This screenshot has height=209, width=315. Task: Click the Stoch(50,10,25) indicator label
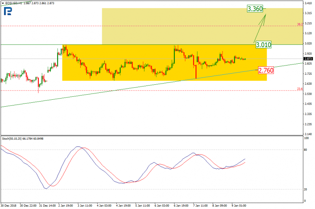tap(22, 138)
